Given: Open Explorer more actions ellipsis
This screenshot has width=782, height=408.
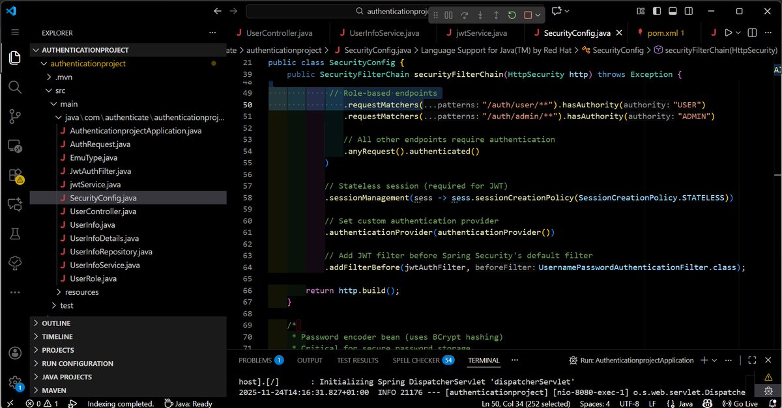Looking at the screenshot, I should coord(214,33).
